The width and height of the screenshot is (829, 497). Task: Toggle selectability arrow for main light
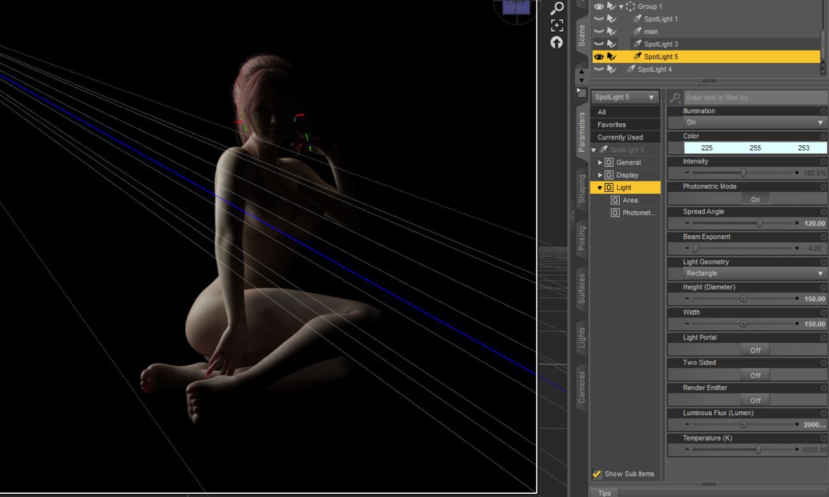(x=611, y=31)
